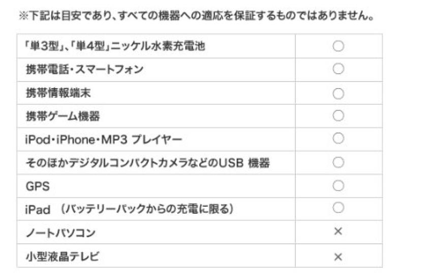Click the circle icon for ニッケル水素充電池 row
The image size is (435, 280).
click(338, 46)
